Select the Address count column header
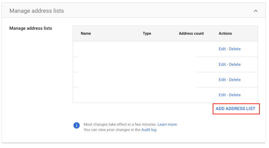 click(191, 33)
